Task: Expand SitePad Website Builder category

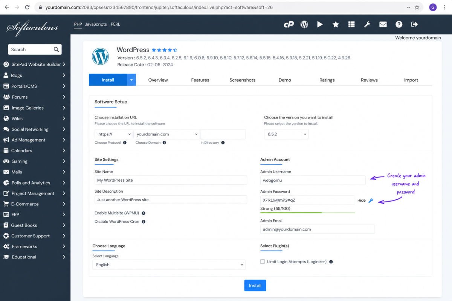Action: pyautogui.click(x=35, y=64)
